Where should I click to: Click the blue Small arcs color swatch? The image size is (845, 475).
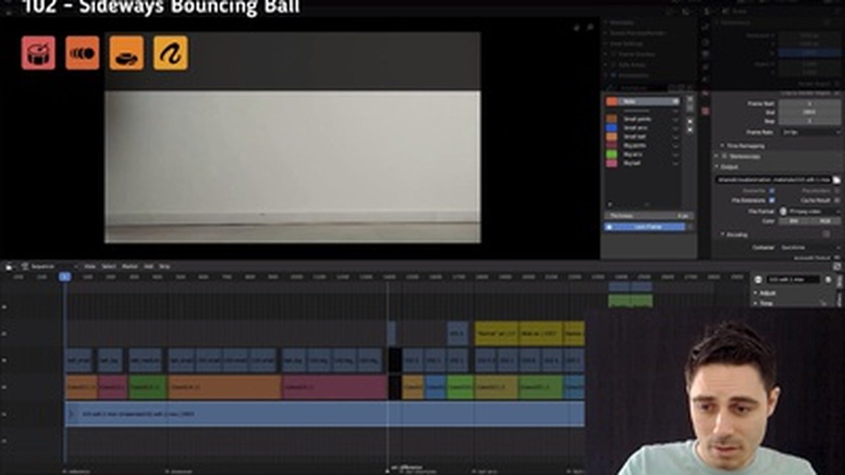pyautogui.click(x=611, y=127)
